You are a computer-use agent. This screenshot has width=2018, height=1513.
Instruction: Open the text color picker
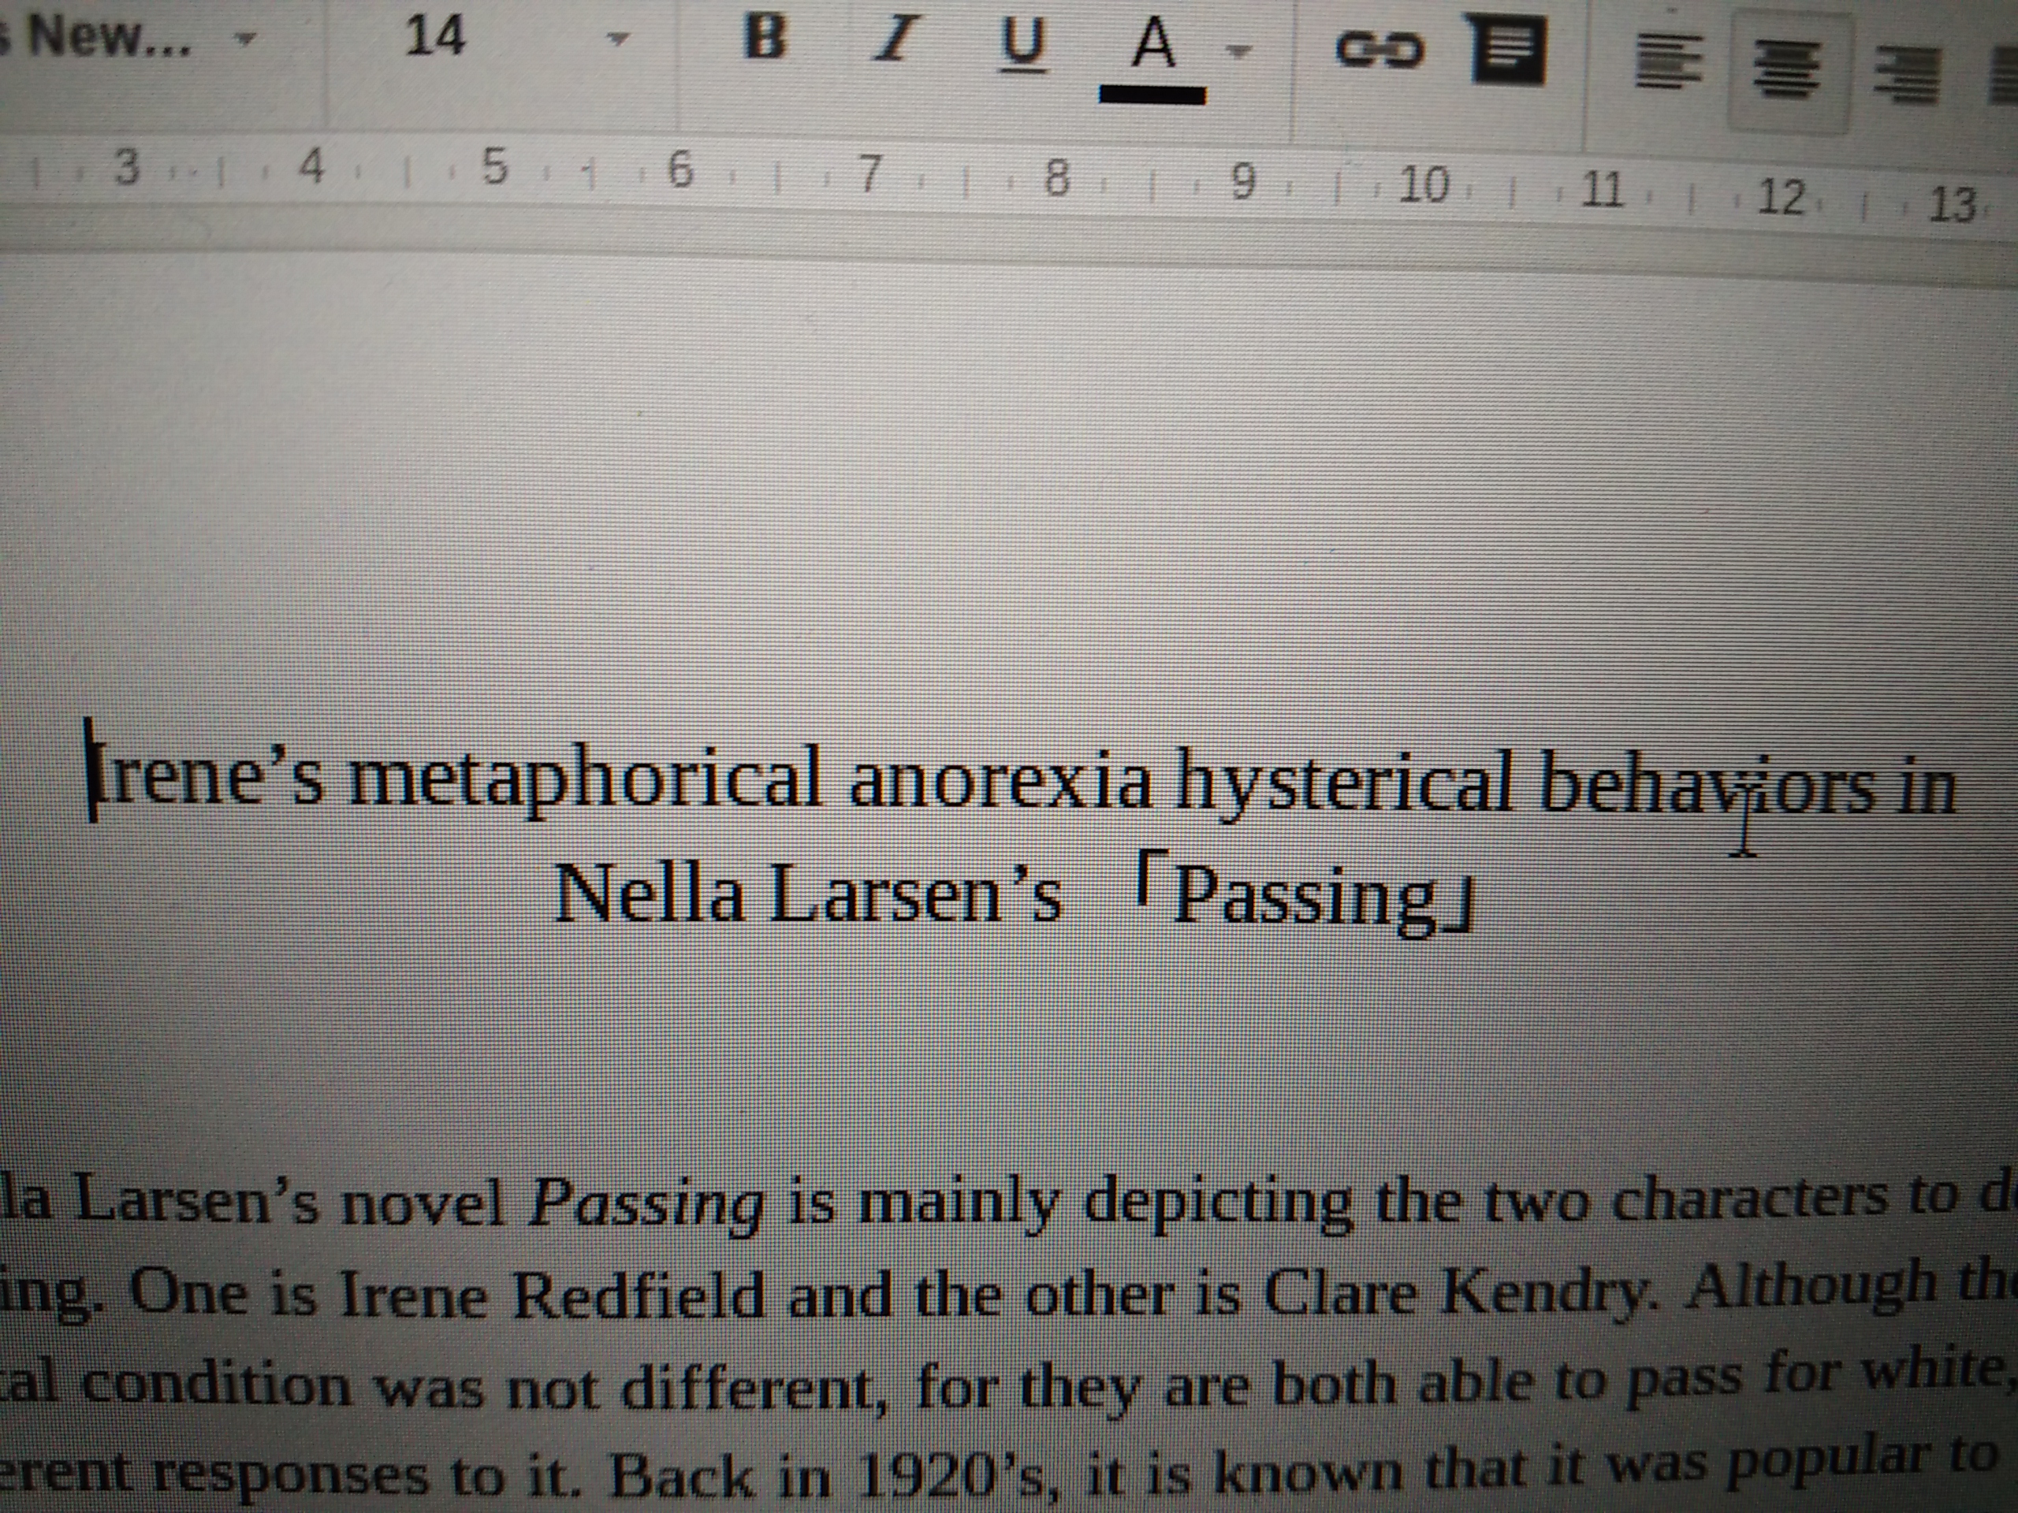point(1153,60)
